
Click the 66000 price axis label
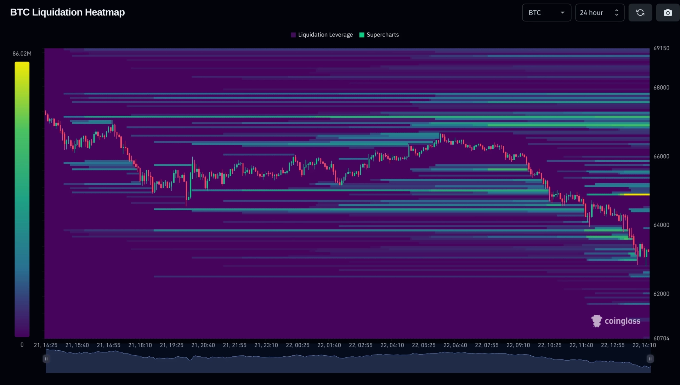tap(661, 156)
